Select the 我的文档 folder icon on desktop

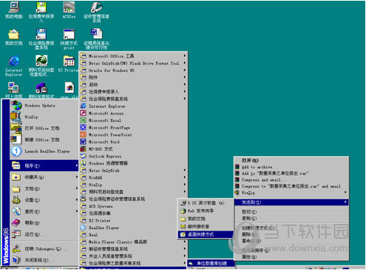[14, 37]
